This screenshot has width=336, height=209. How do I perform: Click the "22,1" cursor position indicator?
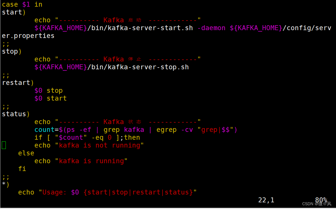(266, 200)
